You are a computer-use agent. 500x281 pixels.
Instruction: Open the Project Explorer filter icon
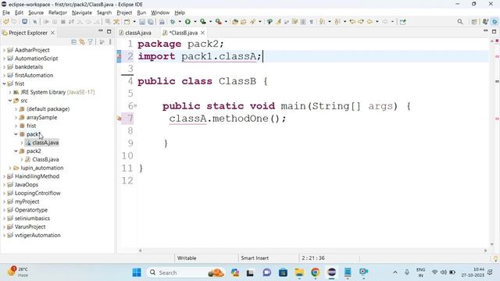tap(91, 41)
